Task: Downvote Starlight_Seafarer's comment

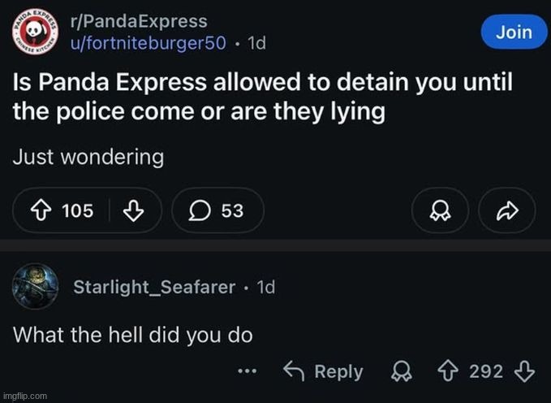Action: (524, 371)
